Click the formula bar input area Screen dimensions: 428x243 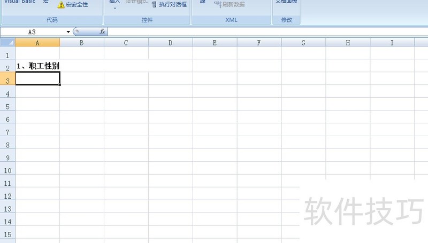(x=267, y=32)
